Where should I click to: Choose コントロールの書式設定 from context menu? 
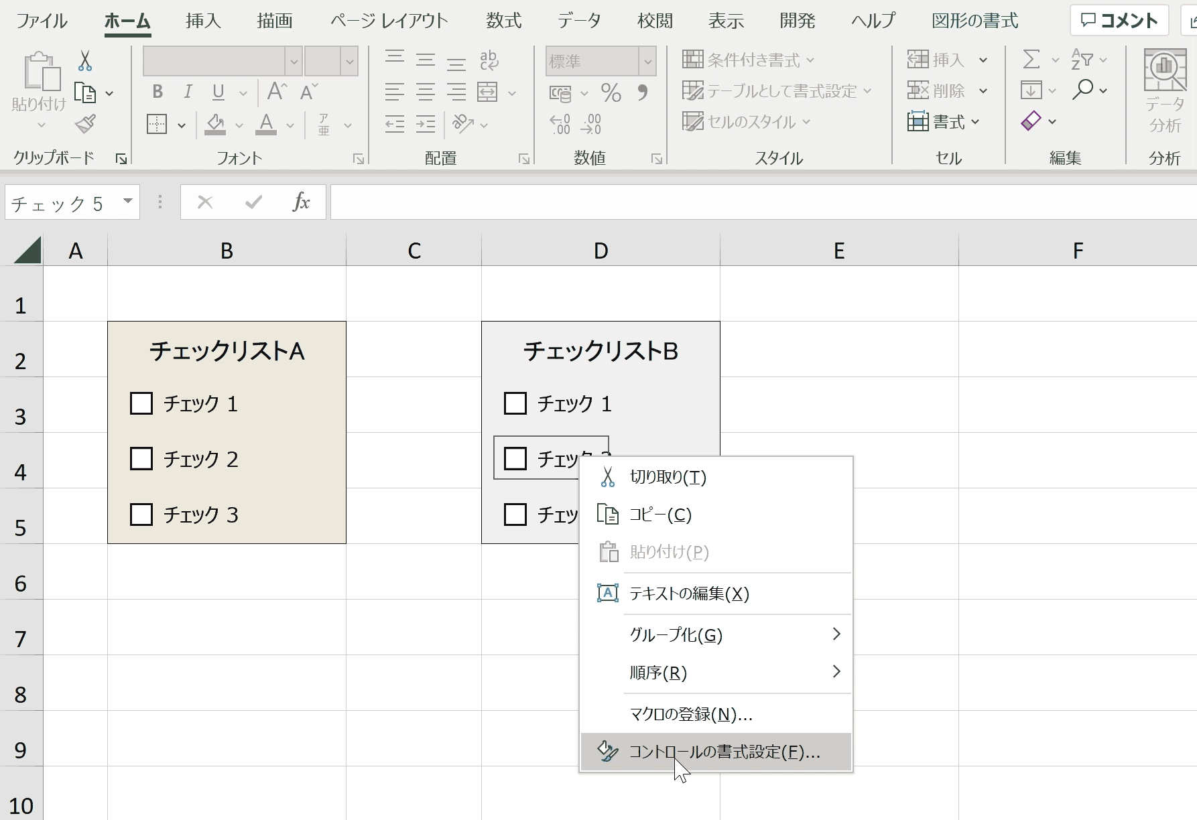(x=716, y=752)
